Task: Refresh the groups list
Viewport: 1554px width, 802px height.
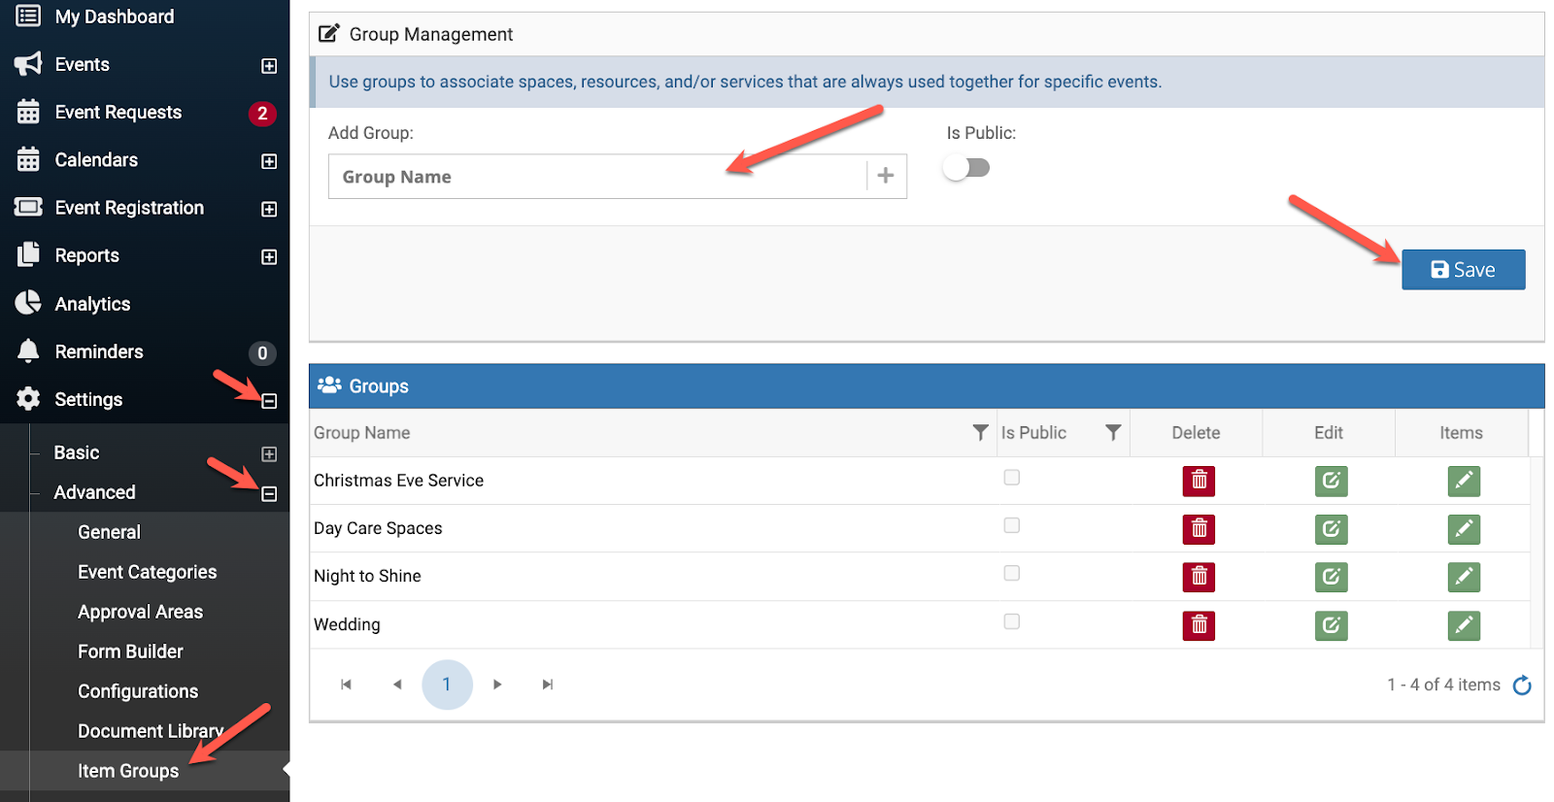Action: click(x=1522, y=685)
